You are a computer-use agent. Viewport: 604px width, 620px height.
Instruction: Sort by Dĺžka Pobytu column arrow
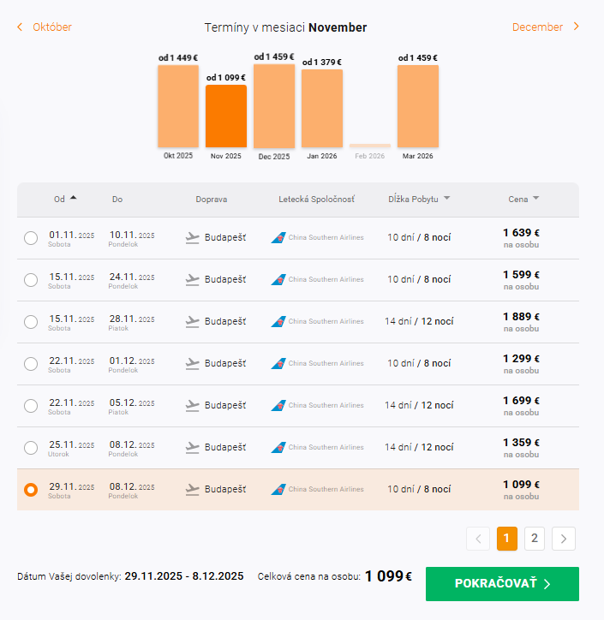pyautogui.click(x=446, y=199)
